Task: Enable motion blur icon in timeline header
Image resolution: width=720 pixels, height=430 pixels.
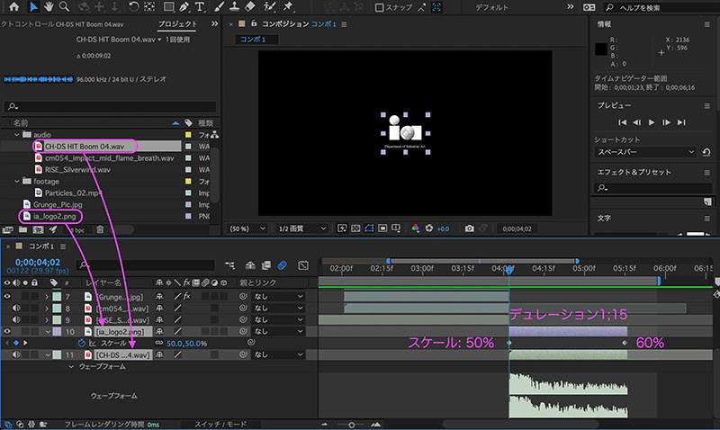Action: click(282, 265)
